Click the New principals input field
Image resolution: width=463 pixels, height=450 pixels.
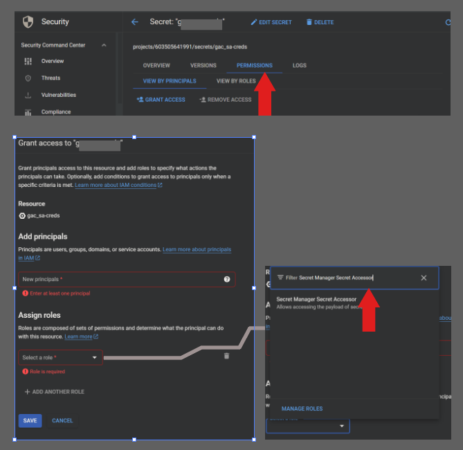click(x=127, y=279)
